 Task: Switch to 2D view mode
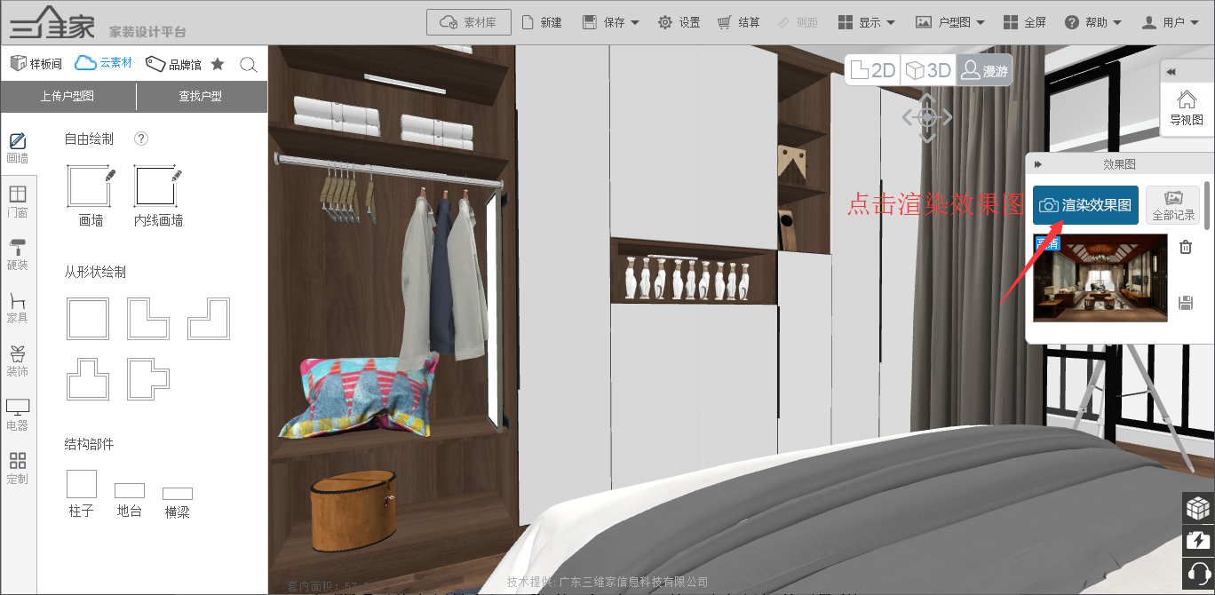[x=872, y=70]
